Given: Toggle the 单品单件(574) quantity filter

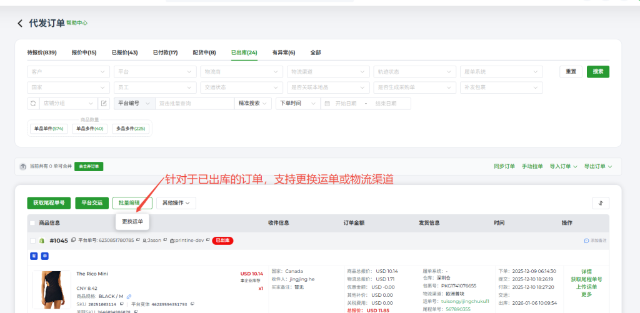Looking at the screenshot, I should tap(49, 129).
